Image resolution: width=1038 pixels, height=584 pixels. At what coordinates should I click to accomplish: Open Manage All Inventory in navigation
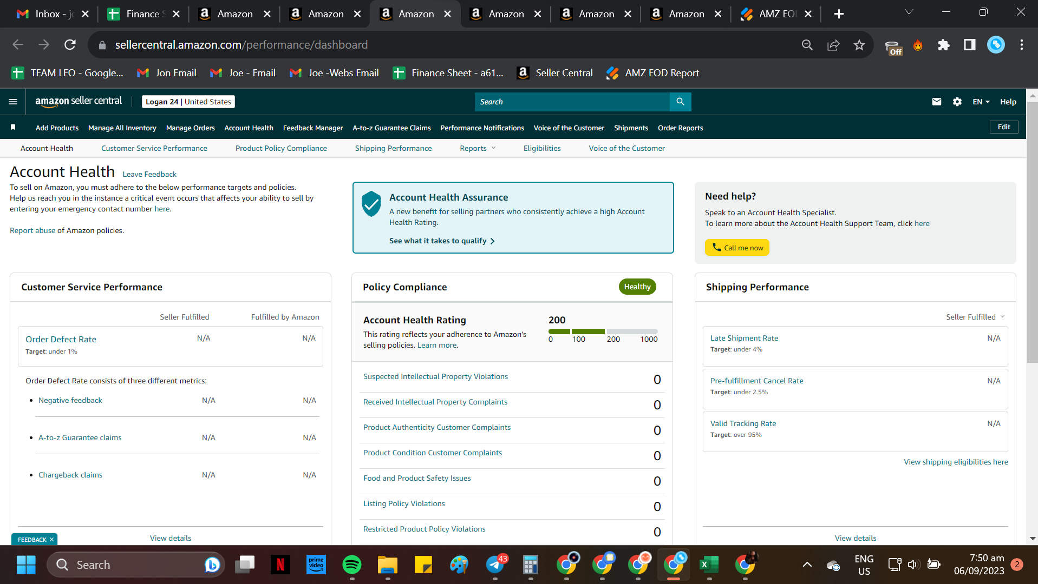pos(122,128)
